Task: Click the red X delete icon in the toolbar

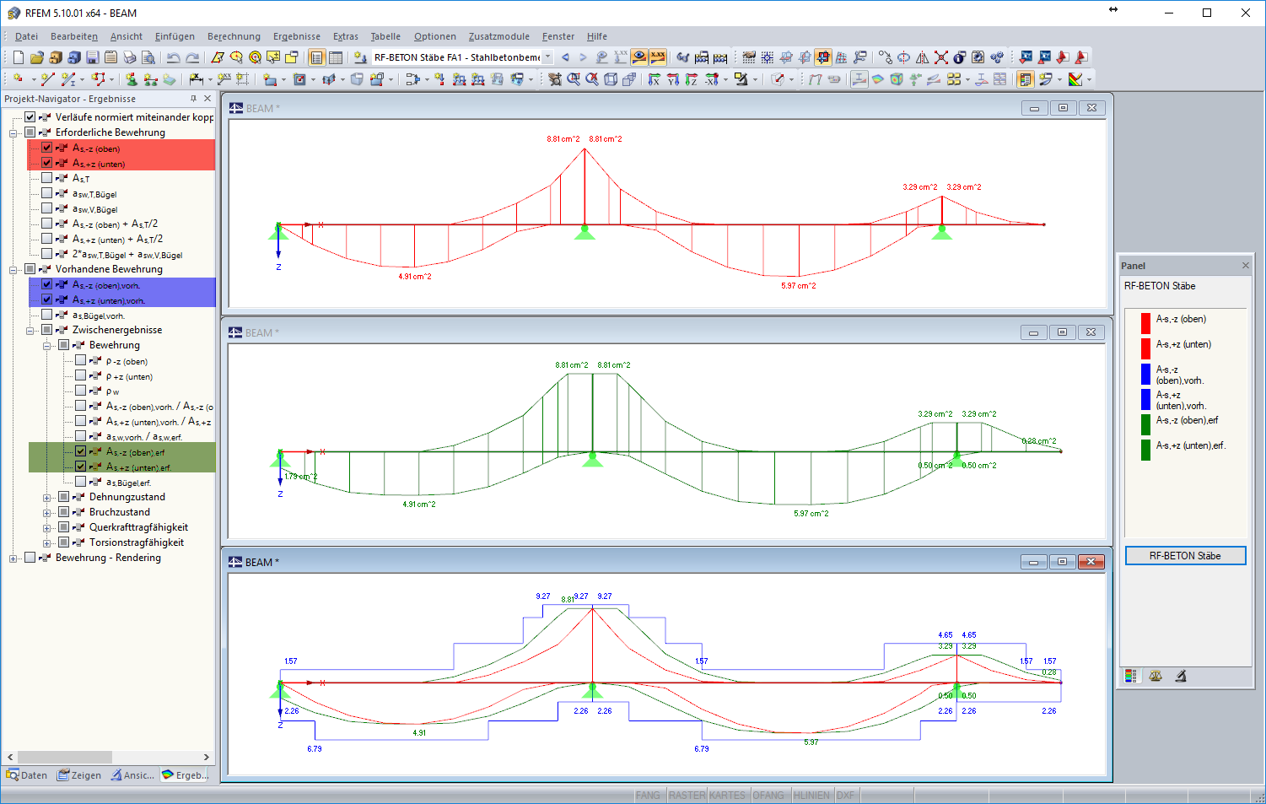Action: click(x=941, y=57)
